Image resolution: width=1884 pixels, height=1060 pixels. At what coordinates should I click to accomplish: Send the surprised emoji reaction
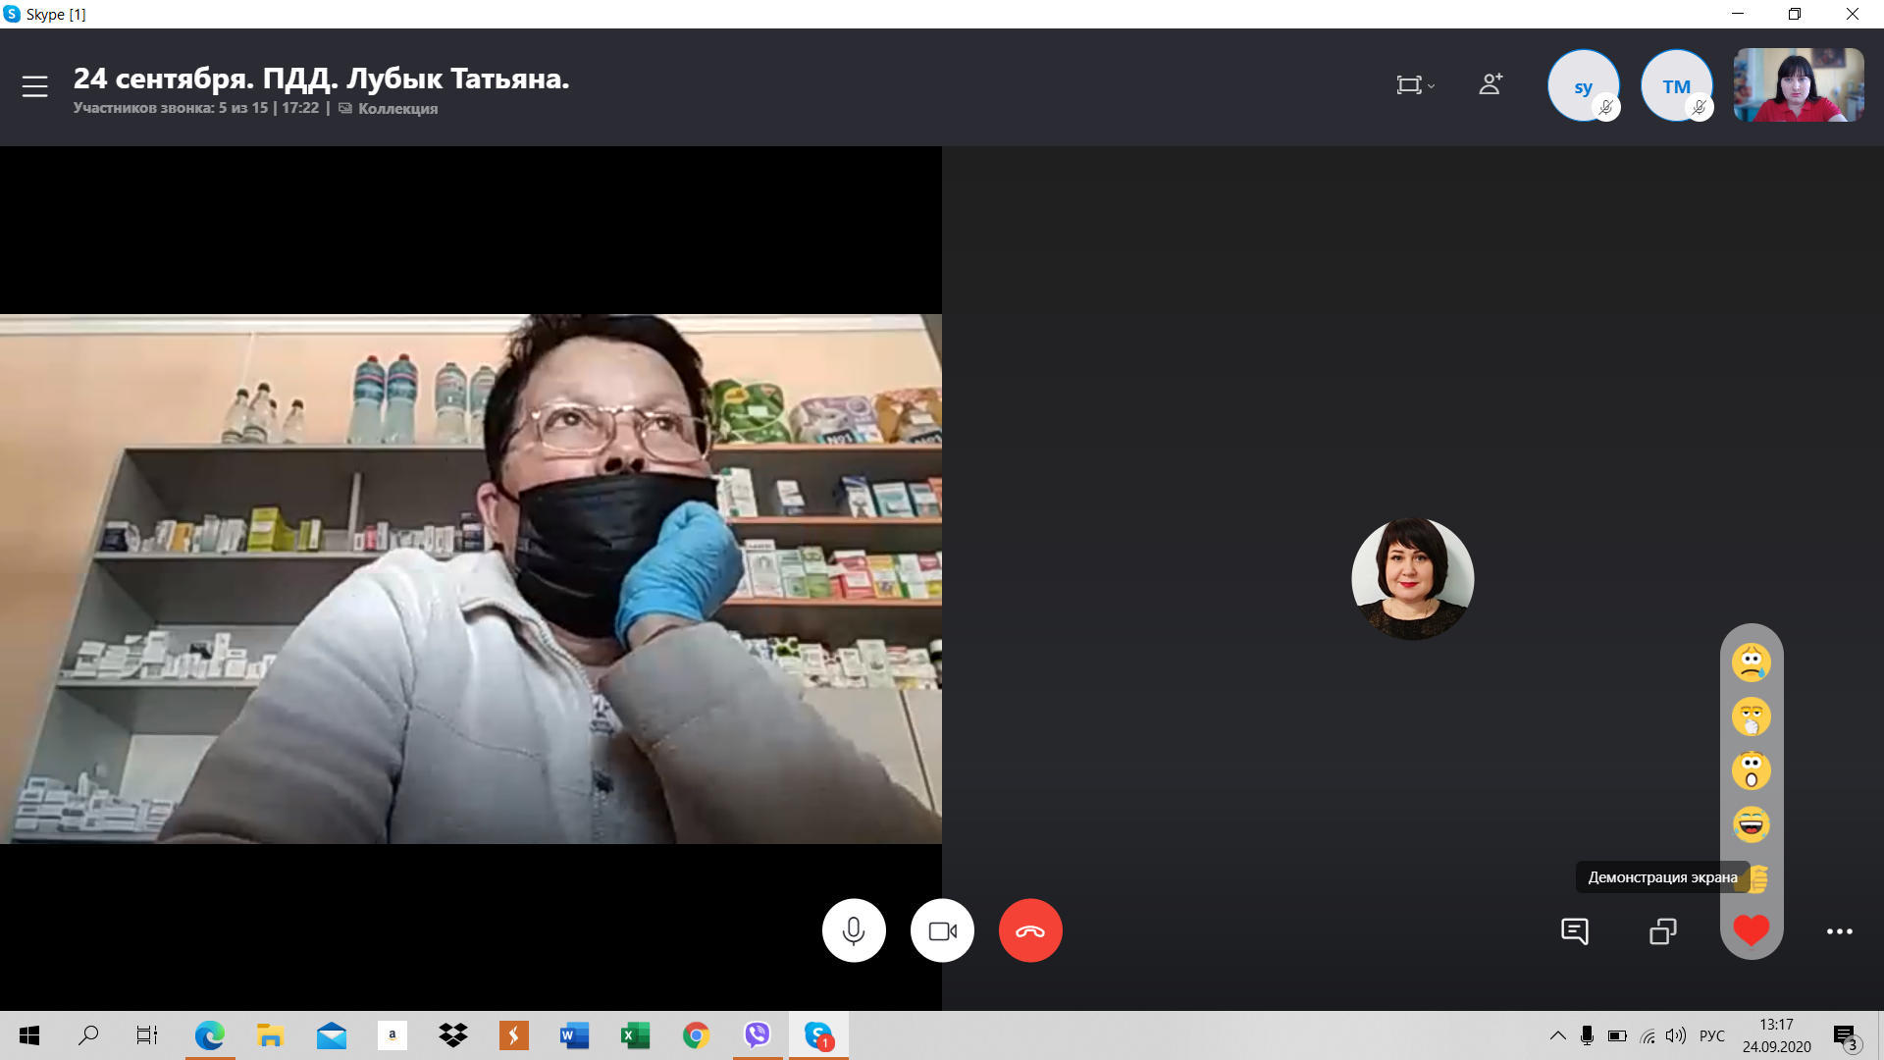pyautogui.click(x=1751, y=770)
